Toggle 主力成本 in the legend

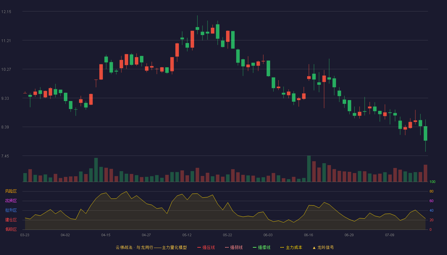291,247
